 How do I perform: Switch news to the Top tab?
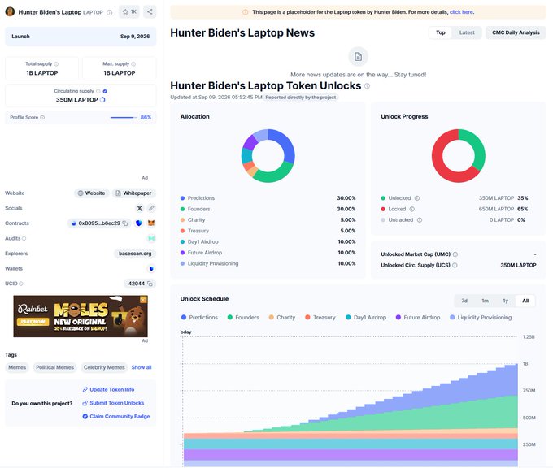441,32
